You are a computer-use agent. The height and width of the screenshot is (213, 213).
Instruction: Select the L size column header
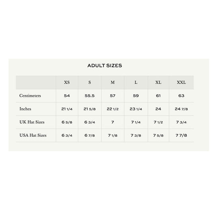click(x=136, y=82)
